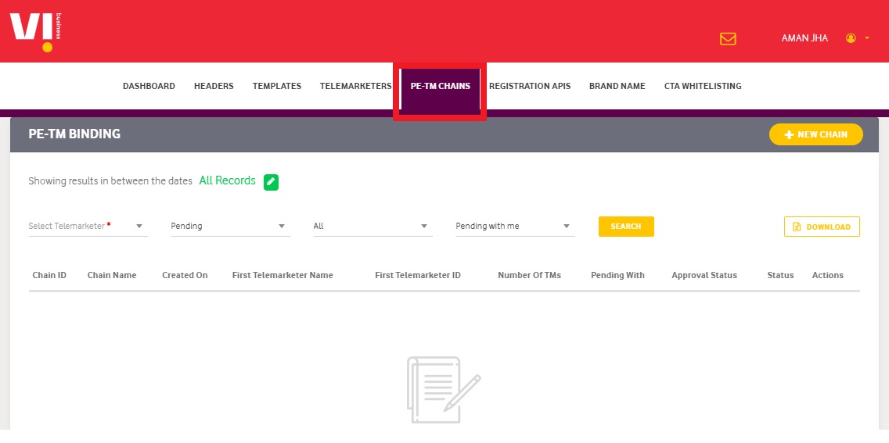Click the SEARCH button
The width and height of the screenshot is (889, 443).
626,227
